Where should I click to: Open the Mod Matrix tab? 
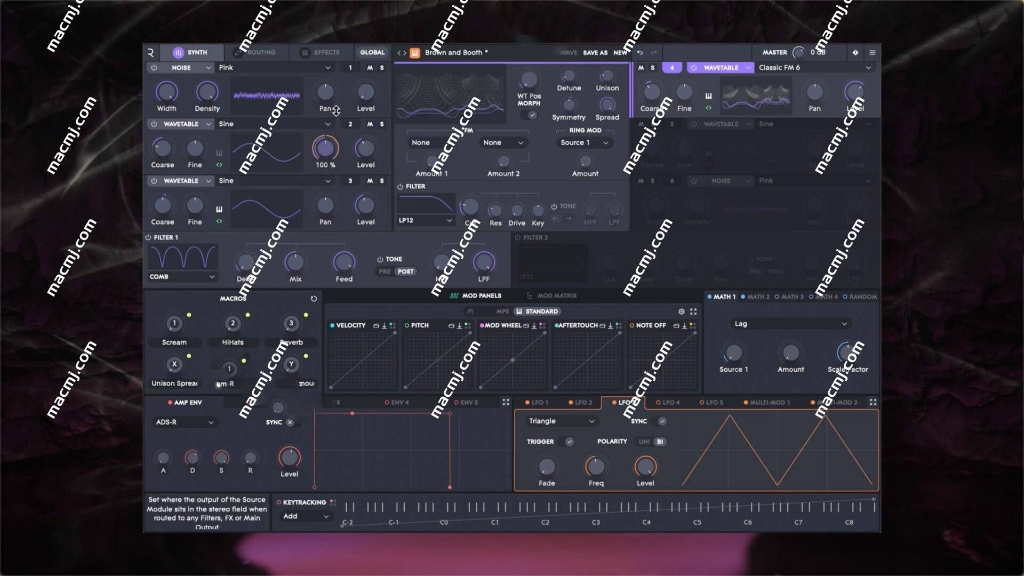(x=551, y=295)
